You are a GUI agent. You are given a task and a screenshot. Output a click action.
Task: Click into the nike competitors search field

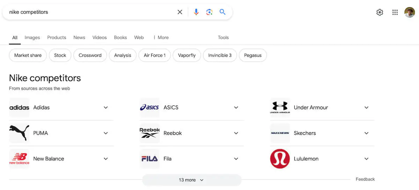(87, 12)
